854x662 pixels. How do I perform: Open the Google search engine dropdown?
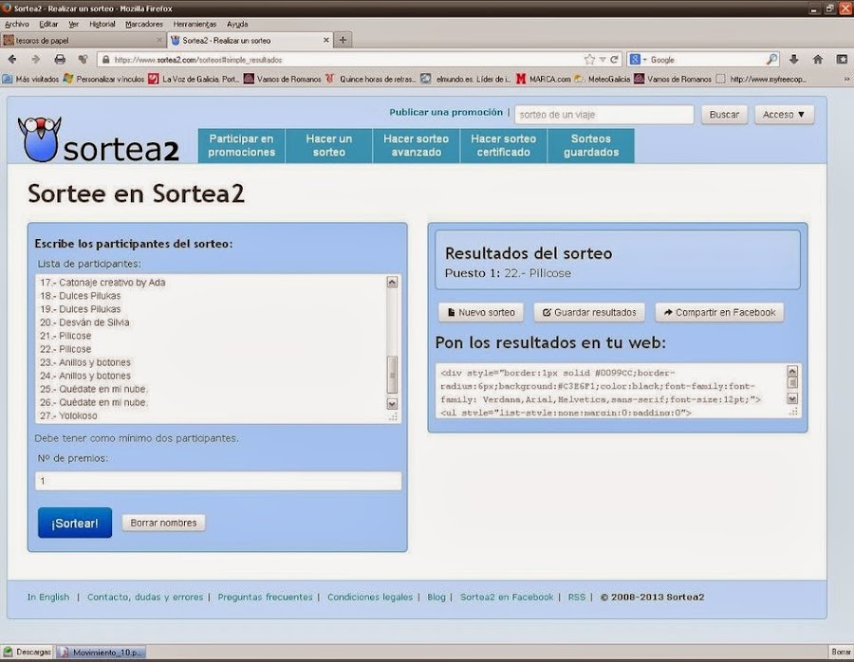coord(638,60)
